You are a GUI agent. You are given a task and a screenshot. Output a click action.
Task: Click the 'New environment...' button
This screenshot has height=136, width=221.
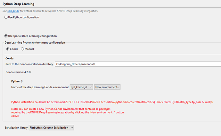click(x=107, y=87)
